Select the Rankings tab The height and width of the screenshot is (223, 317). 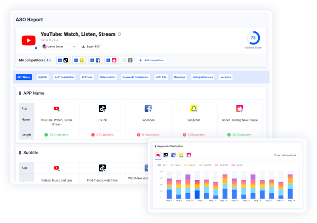point(180,77)
